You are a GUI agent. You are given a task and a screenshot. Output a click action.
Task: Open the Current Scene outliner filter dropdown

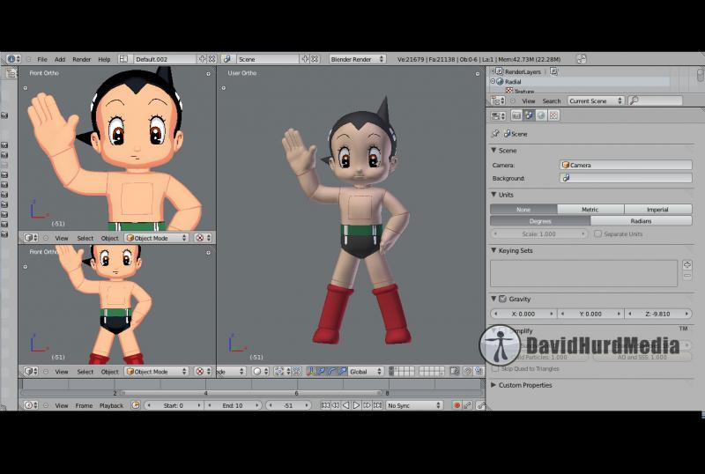click(596, 100)
